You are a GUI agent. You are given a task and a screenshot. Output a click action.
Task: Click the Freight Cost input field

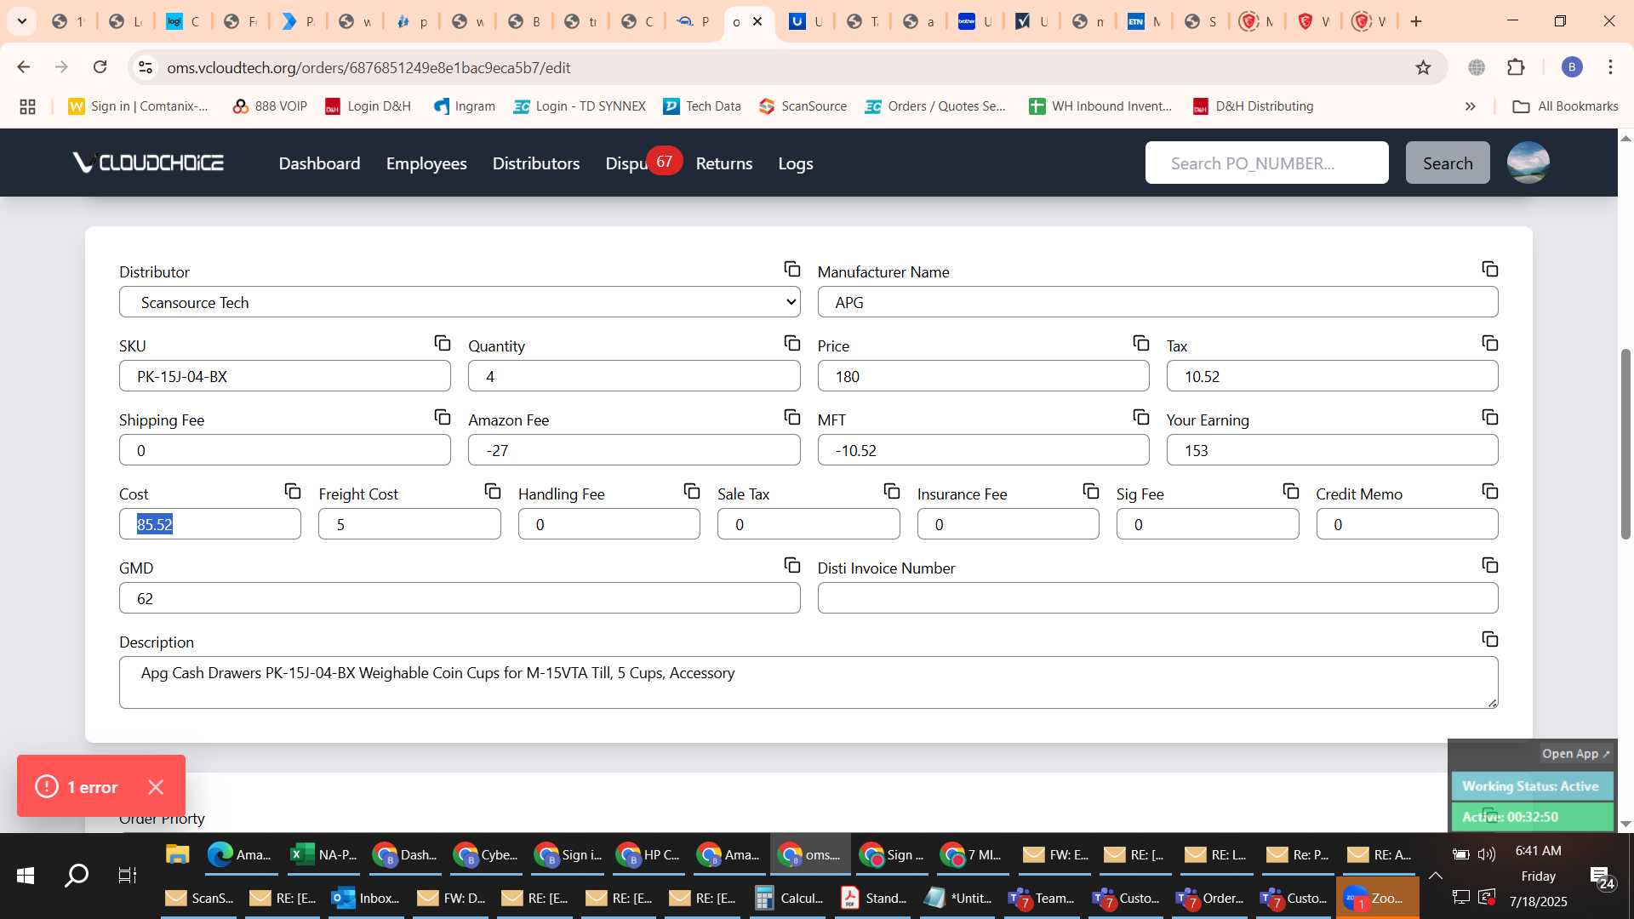click(x=409, y=524)
